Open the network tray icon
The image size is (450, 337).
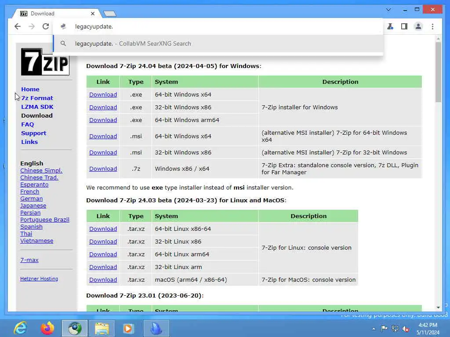coord(395,329)
